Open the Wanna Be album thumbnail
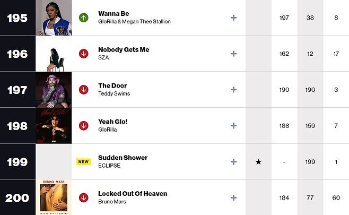The height and width of the screenshot is (215, 349). tap(54, 18)
